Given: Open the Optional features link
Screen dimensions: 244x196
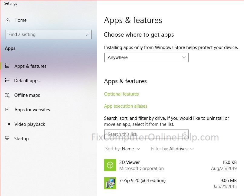Looking at the screenshot, I should click(x=121, y=94).
